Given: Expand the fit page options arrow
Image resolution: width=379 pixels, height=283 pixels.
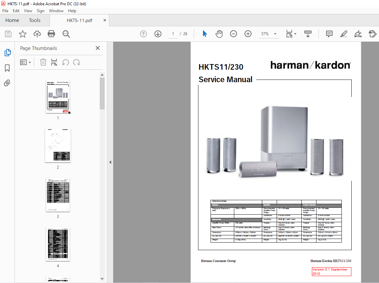Looking at the screenshot, I should [x=295, y=34].
